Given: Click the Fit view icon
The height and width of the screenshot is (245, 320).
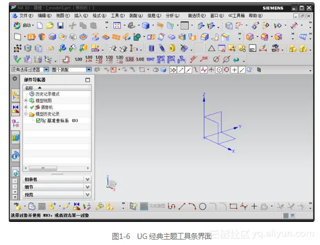Looking at the screenshot, I should point(117,25).
